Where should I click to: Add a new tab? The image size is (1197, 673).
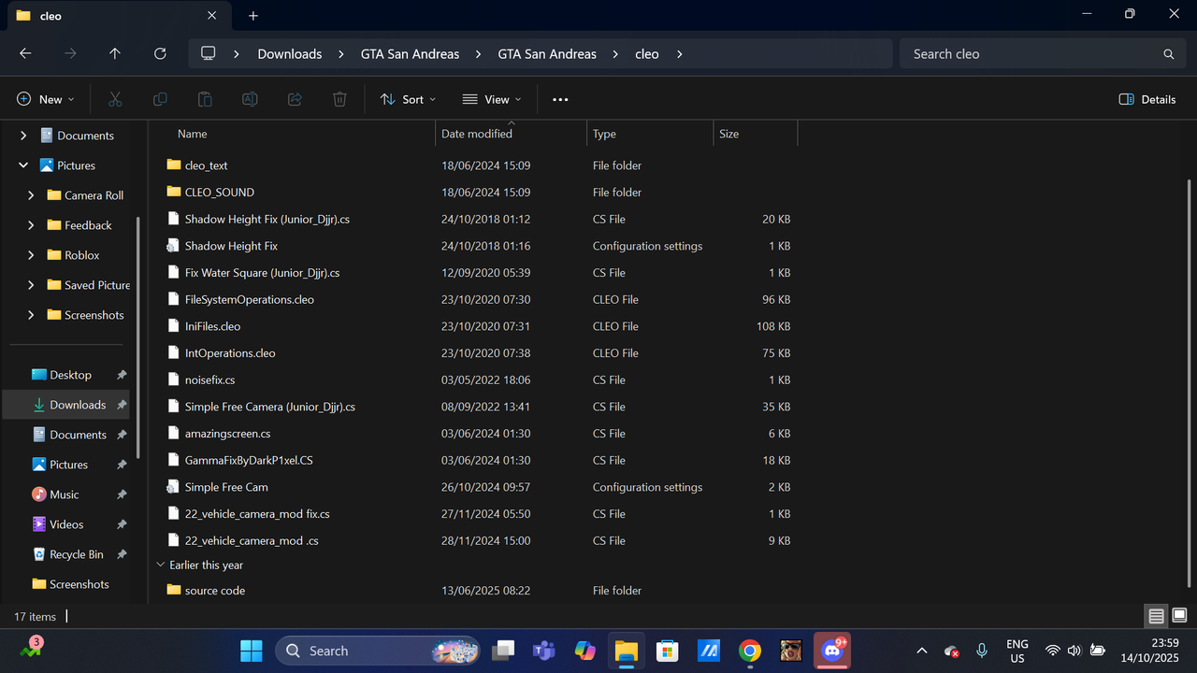tap(253, 16)
